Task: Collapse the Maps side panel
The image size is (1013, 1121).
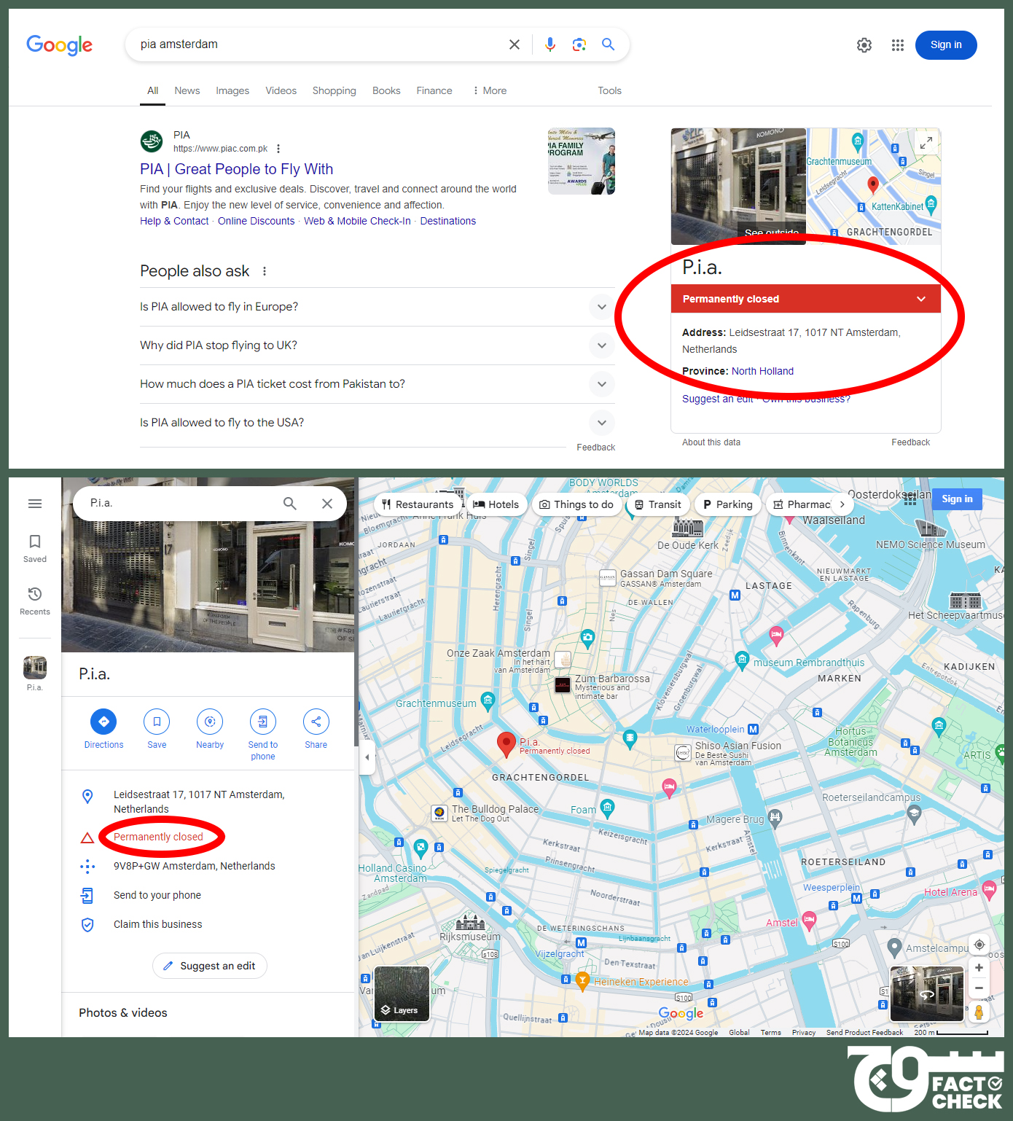Action: [367, 757]
